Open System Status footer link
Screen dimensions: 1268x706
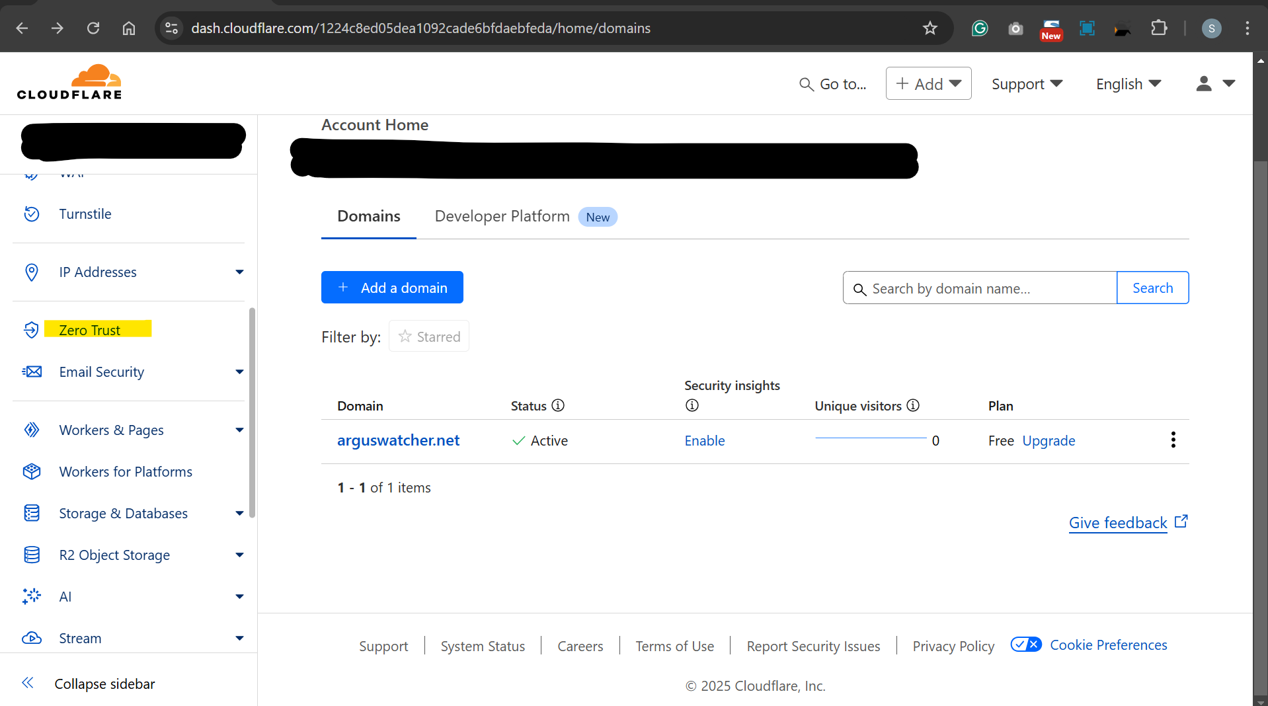coord(483,646)
